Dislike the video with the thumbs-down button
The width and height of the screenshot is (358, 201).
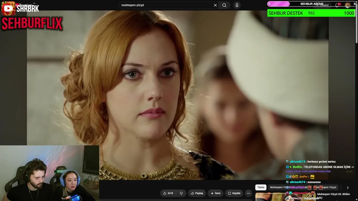coord(181,193)
